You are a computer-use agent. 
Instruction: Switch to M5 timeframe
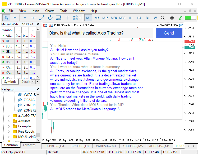tap(97, 18)
